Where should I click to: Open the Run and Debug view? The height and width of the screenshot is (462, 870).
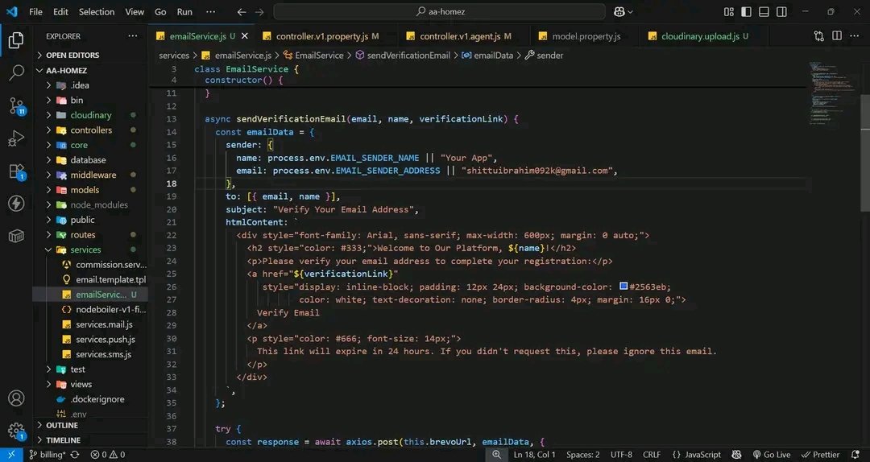(x=16, y=138)
